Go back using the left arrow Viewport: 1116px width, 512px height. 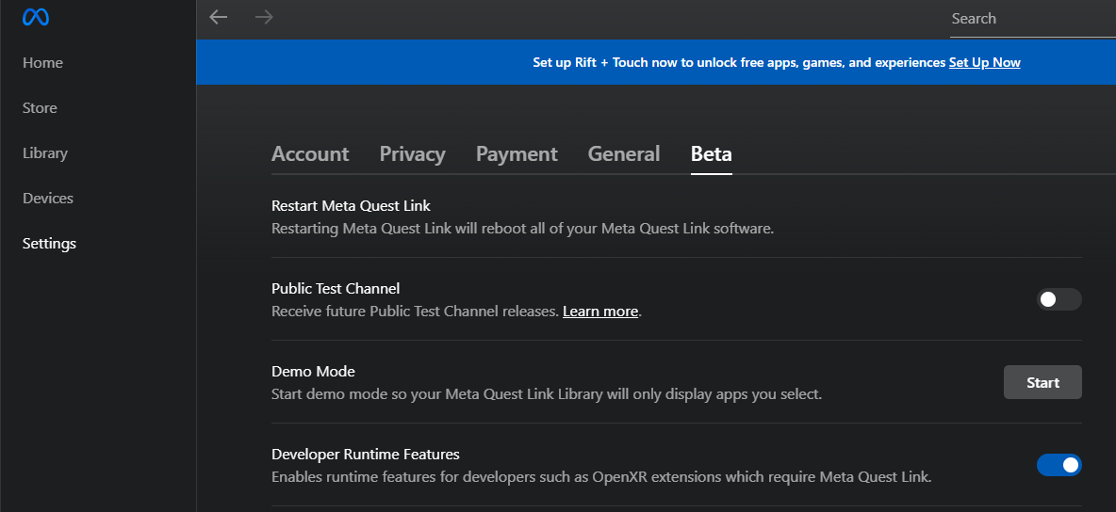pyautogui.click(x=219, y=17)
